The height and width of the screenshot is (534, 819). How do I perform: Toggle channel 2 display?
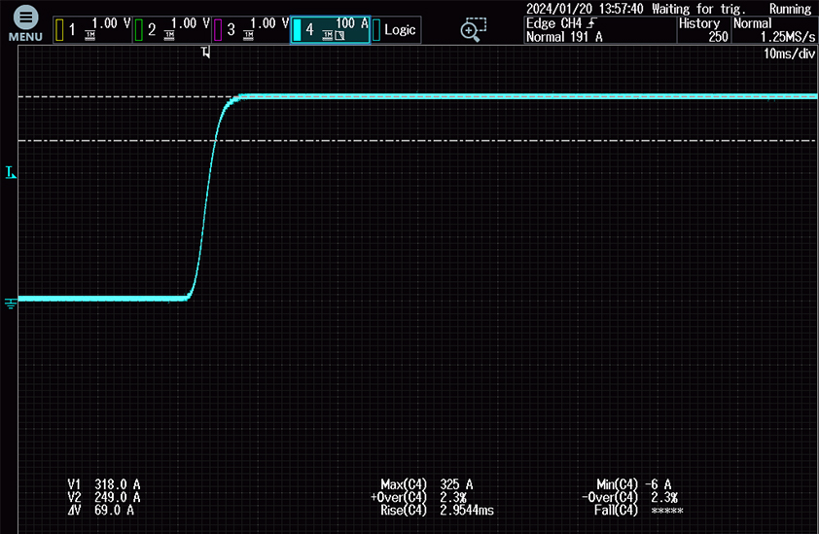(170, 29)
